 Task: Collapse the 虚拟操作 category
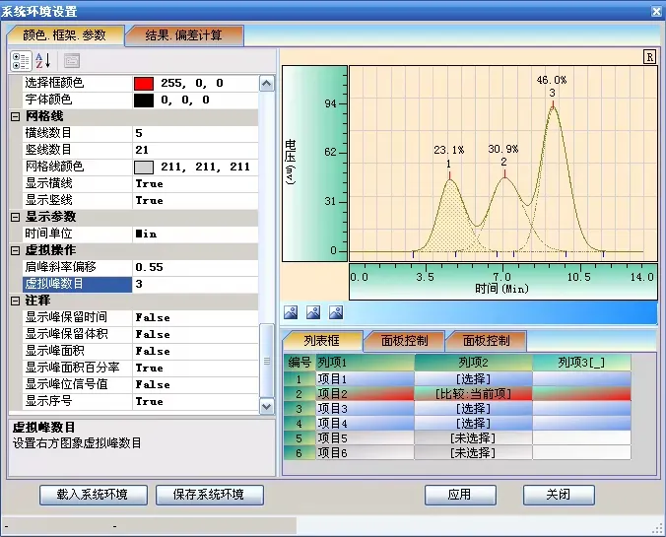16,250
